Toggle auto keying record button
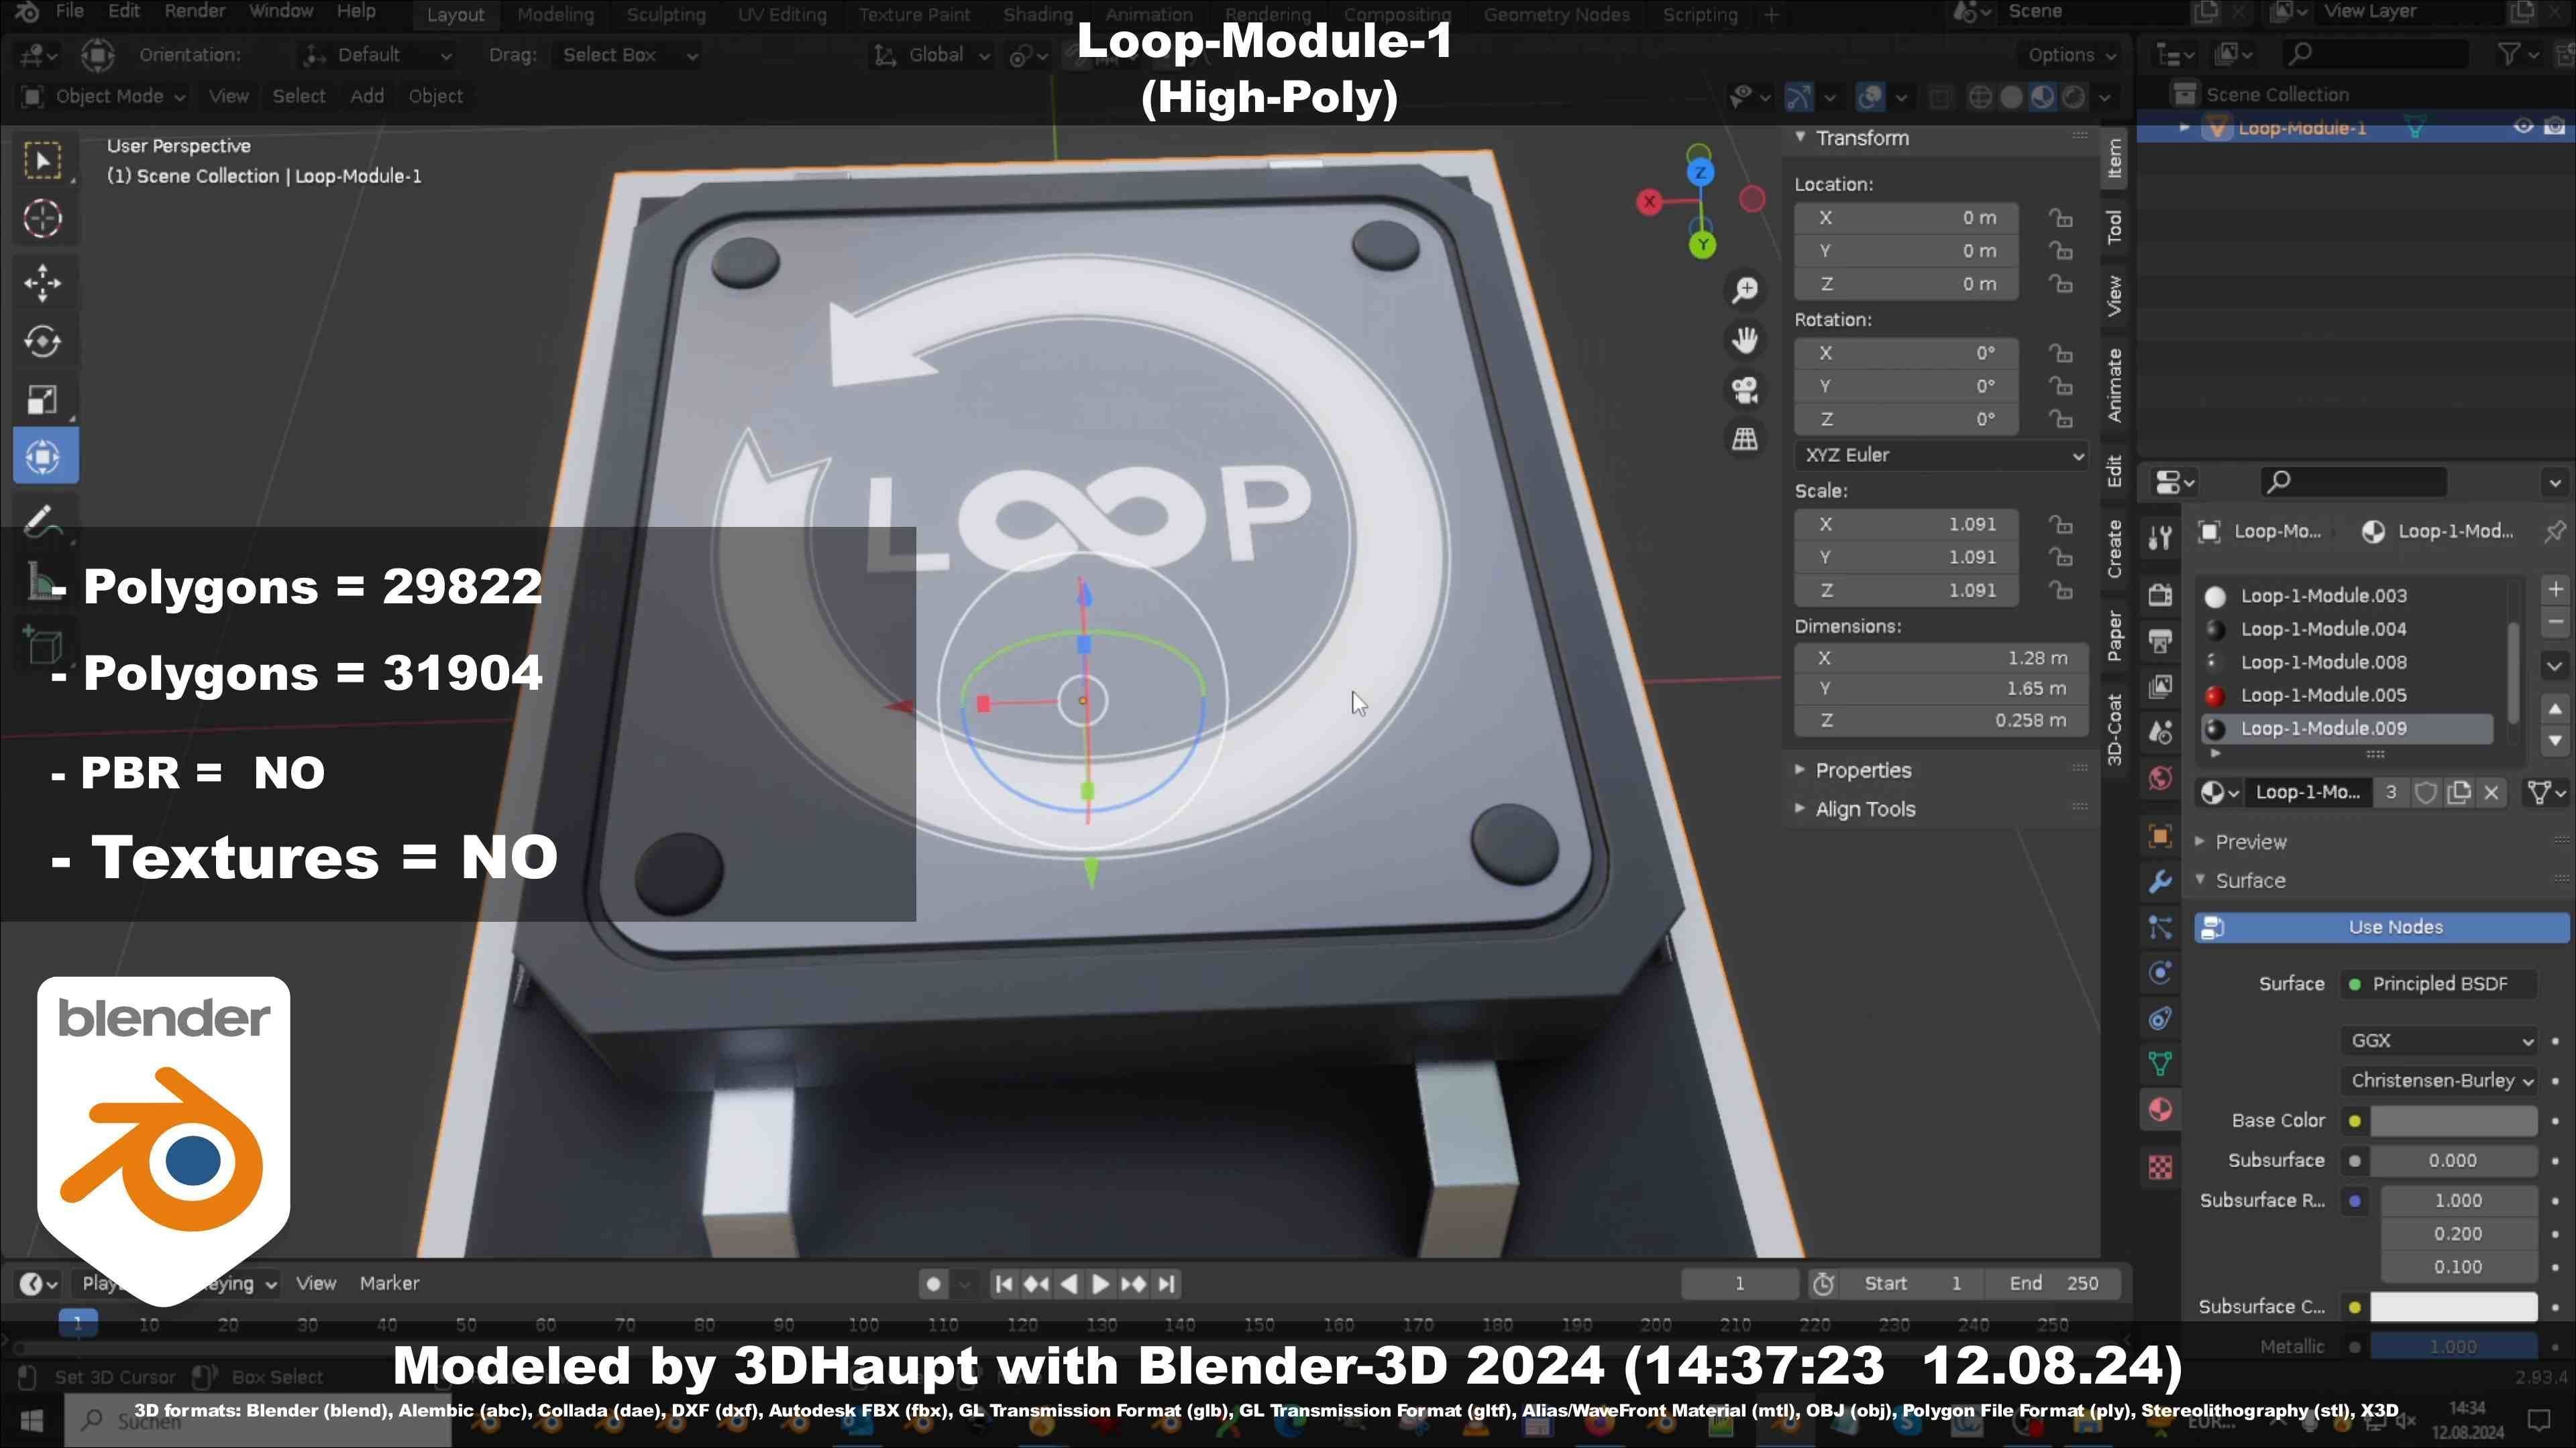The width and height of the screenshot is (2576, 1448). click(933, 1284)
